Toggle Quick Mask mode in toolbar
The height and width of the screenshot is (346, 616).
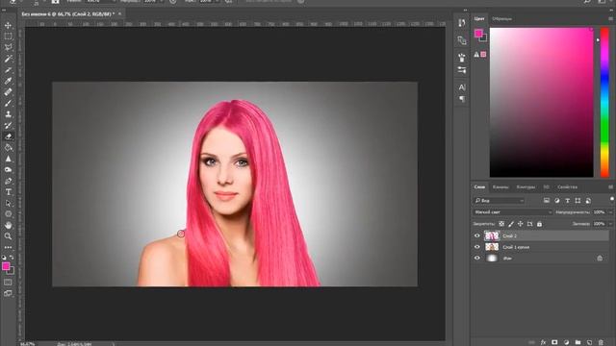[x=8, y=283]
